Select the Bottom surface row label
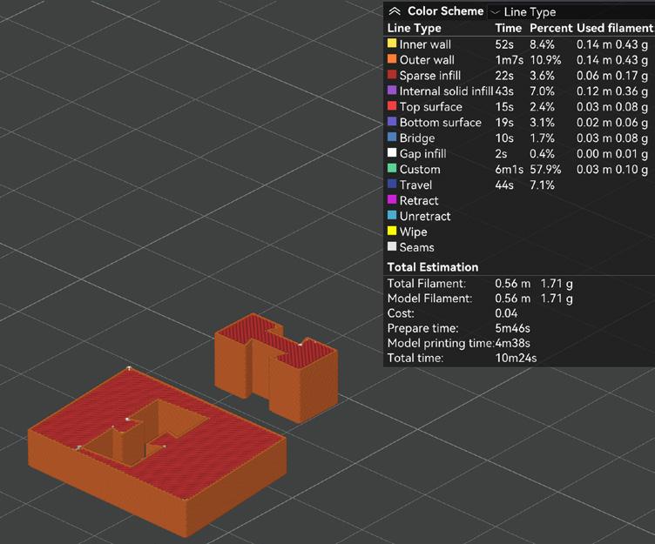Viewport: 655px width, 544px height. (440, 123)
